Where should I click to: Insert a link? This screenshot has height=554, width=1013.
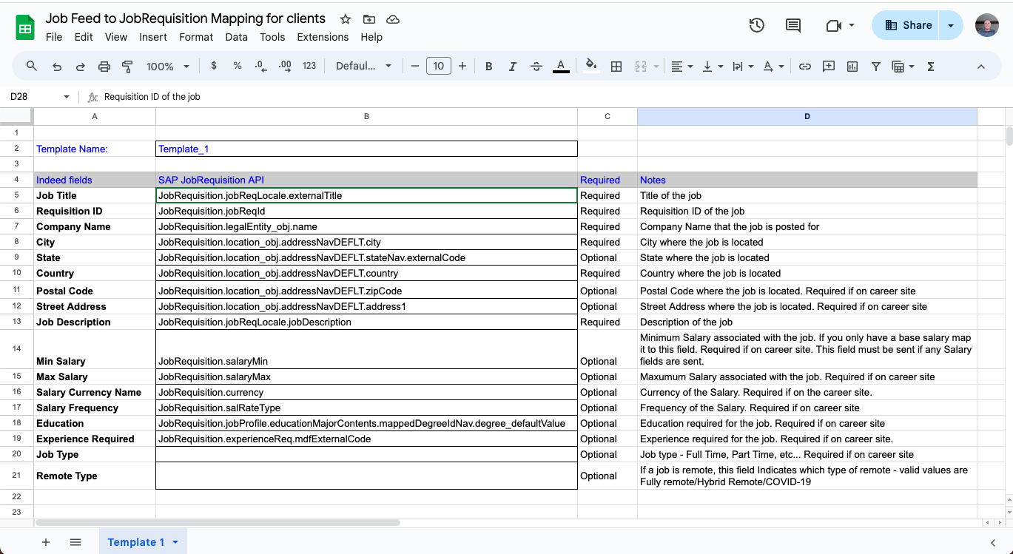pyautogui.click(x=805, y=66)
